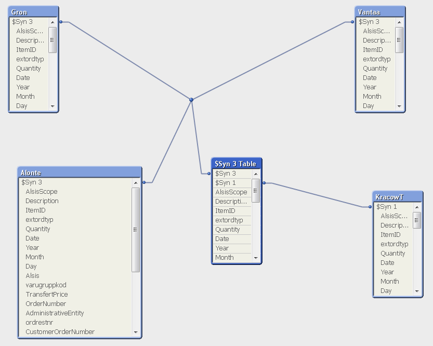Click scrollbar thumb in Alonte table
The width and height of the screenshot is (433, 346).
point(136,230)
